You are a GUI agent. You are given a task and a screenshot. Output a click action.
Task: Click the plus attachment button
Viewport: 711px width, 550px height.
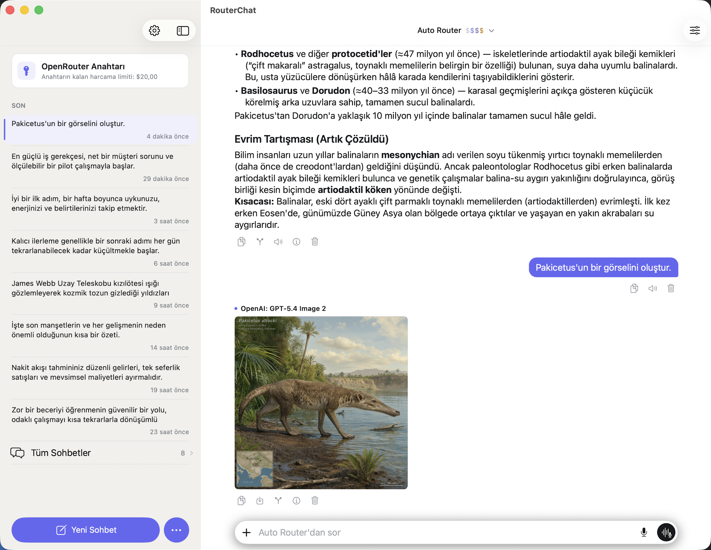[x=247, y=532]
